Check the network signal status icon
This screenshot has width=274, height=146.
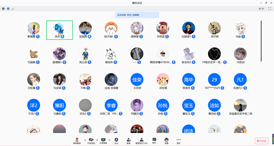(x=13, y=9)
